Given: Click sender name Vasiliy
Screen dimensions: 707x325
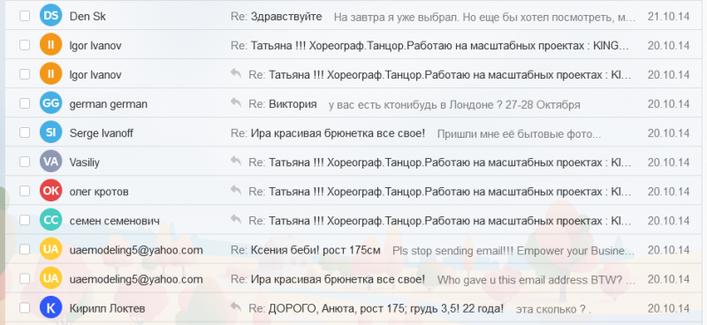Looking at the screenshot, I should point(84,162).
